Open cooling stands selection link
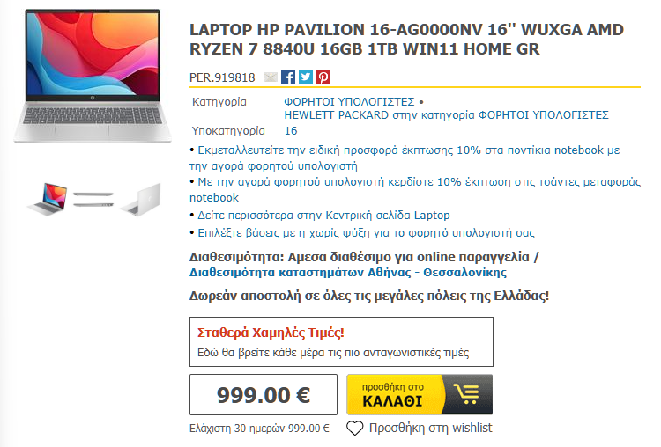Screen dimensions: 661x447 tap(366, 233)
